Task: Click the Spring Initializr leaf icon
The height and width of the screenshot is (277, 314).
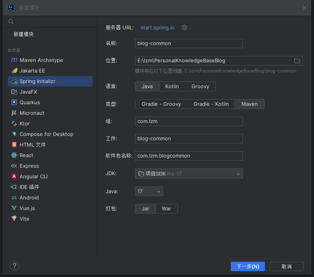Action: pos(14,81)
